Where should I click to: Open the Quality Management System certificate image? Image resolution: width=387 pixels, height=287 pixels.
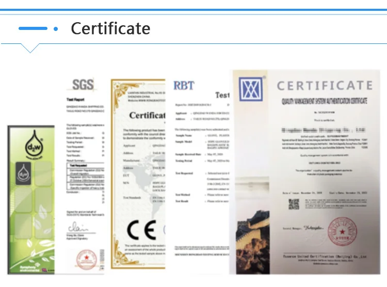[304, 172]
